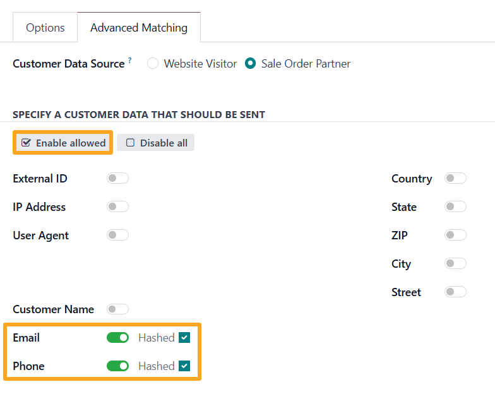
Task: Switch on the State toggle
Action: pos(455,207)
